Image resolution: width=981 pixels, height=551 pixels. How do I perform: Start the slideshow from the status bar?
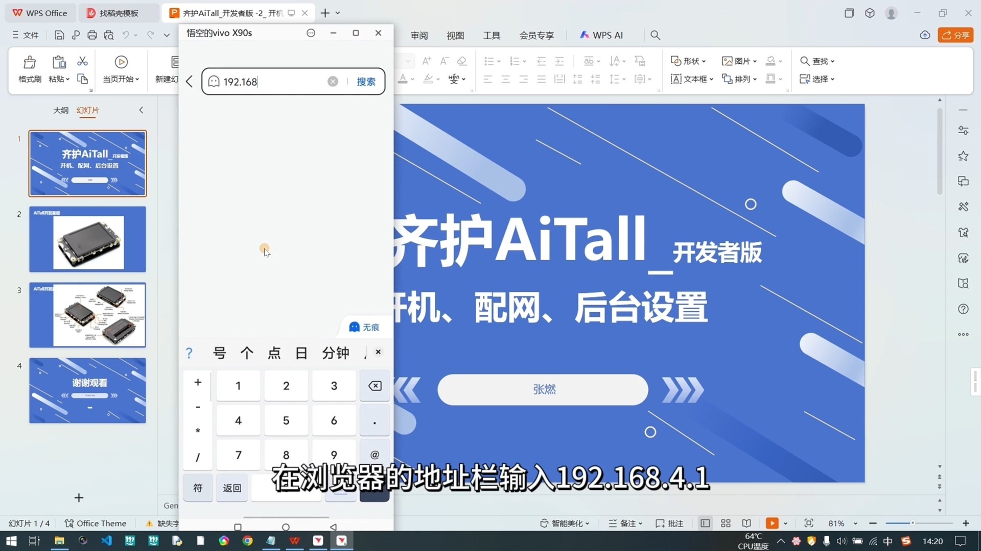coord(773,523)
